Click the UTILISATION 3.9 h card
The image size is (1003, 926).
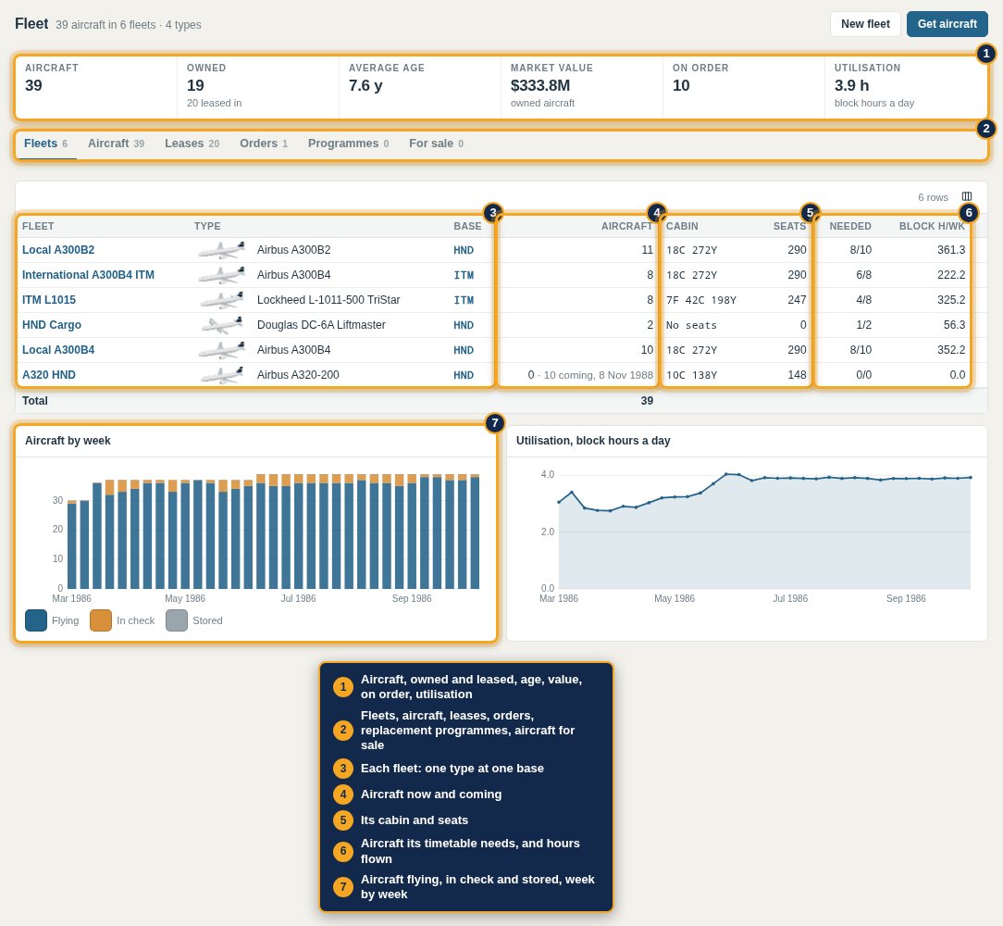pos(906,87)
